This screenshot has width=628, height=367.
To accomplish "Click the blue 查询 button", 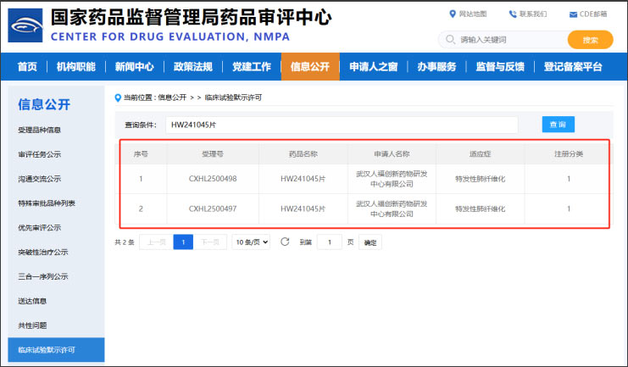I will (x=558, y=125).
